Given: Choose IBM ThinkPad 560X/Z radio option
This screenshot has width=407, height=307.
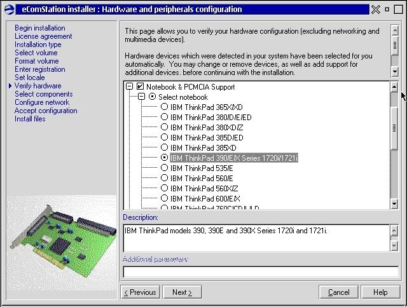Looking at the screenshot, I should (x=164, y=188).
